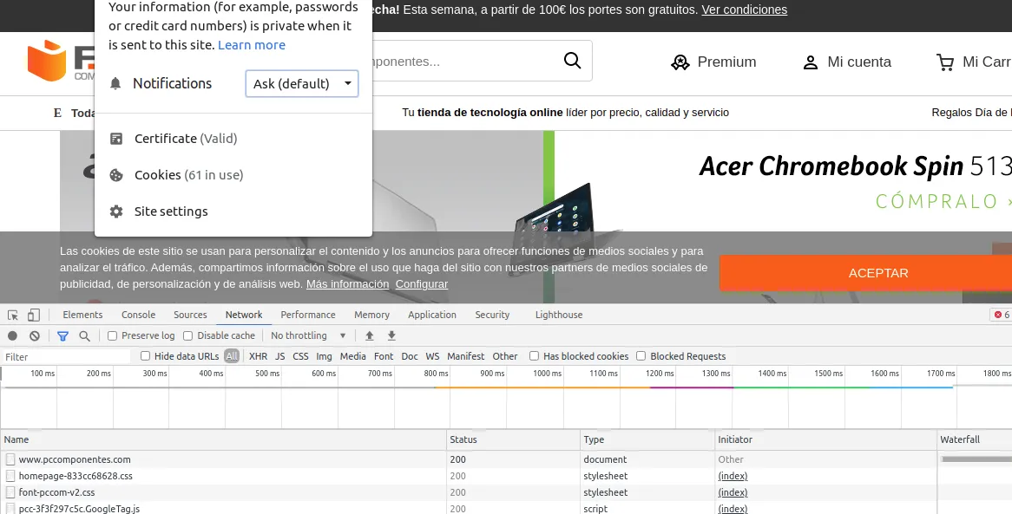This screenshot has width=1012, height=514.
Task: Toggle the device toolbar icon
Action: click(x=34, y=315)
